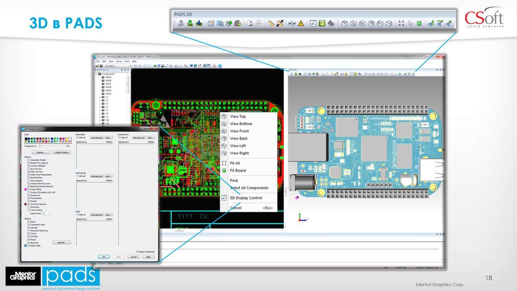Click the checkmark 3D Display Control icon in enlarged toolbar
Viewport: 517px width, 291px height.
pyautogui.click(x=313, y=23)
